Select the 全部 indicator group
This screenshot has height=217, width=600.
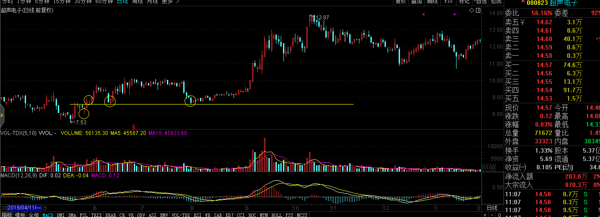pyautogui.click(x=34, y=215)
